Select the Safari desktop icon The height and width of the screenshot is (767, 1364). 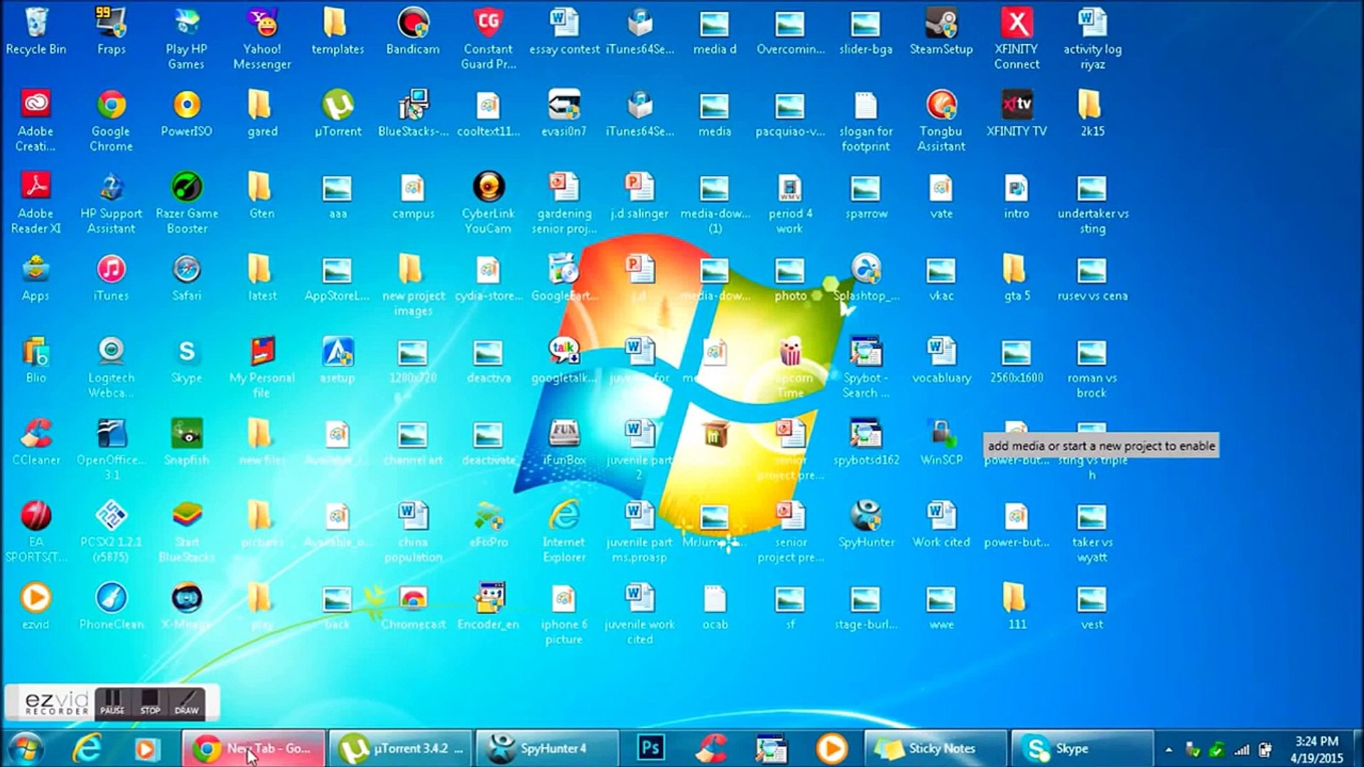(x=186, y=278)
